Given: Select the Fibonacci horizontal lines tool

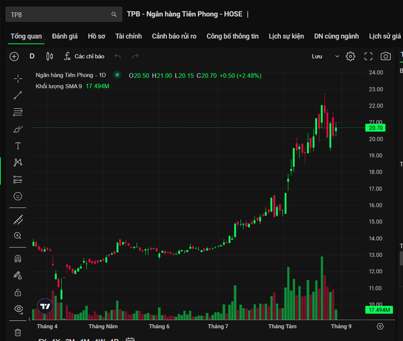Looking at the screenshot, I should click(x=17, y=112).
